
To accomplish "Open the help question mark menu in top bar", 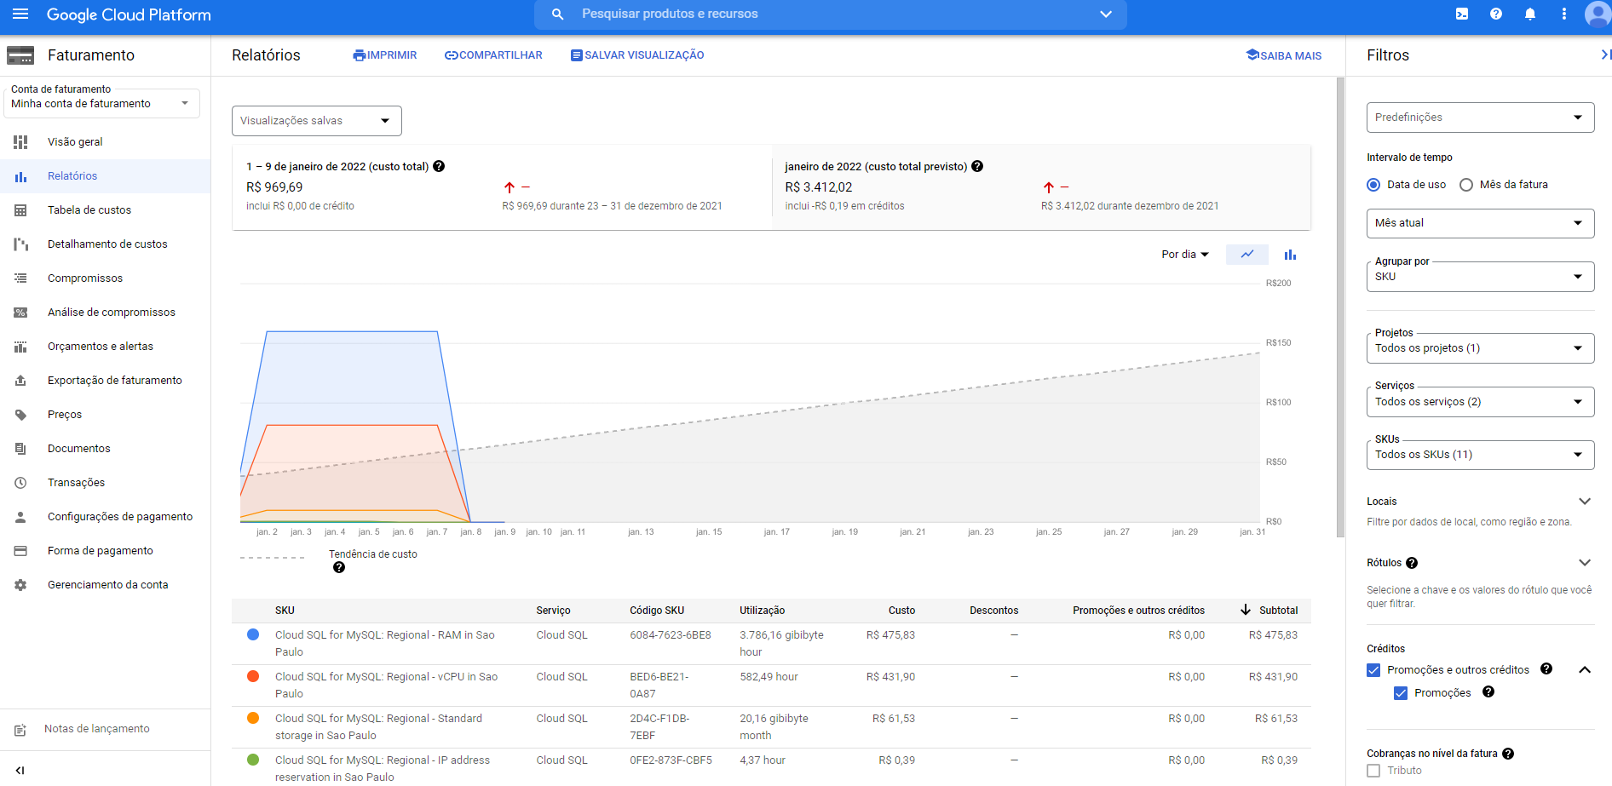I will click(1496, 14).
